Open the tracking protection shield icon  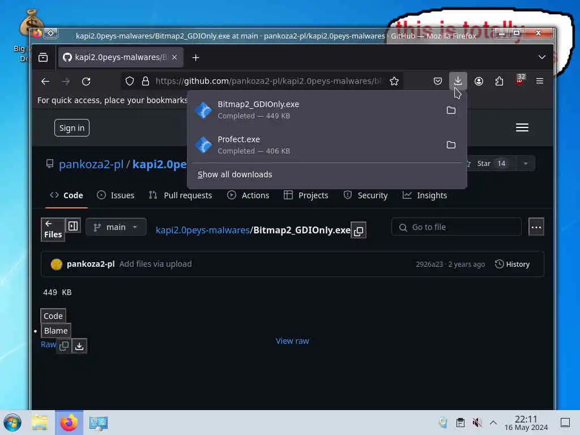[x=130, y=81]
